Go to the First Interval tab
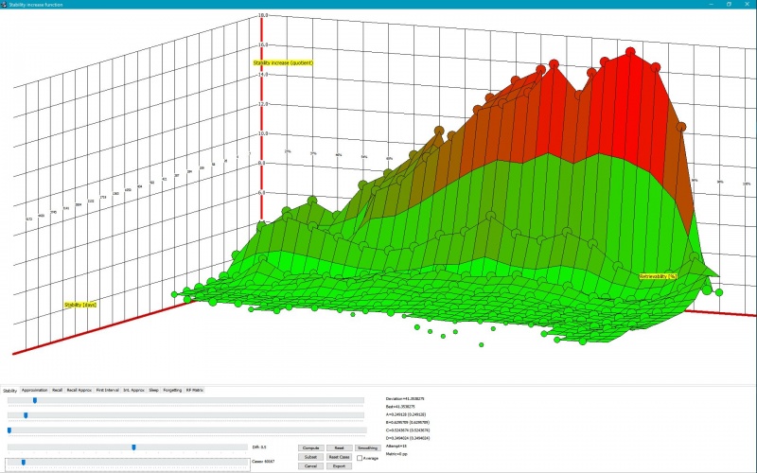The height and width of the screenshot is (473, 757). point(106,390)
